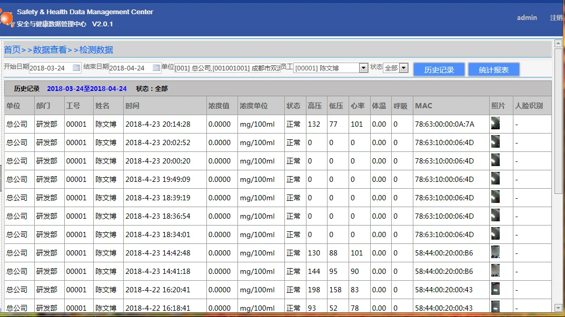This screenshot has height=317, width=565.
Task: Click the 时间 column header
Action: click(132, 106)
